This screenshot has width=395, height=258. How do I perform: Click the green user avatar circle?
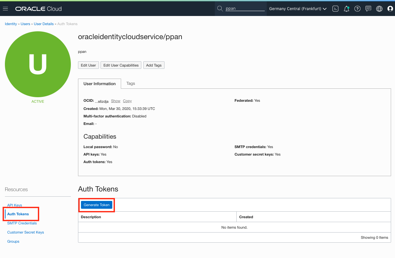pos(38,64)
